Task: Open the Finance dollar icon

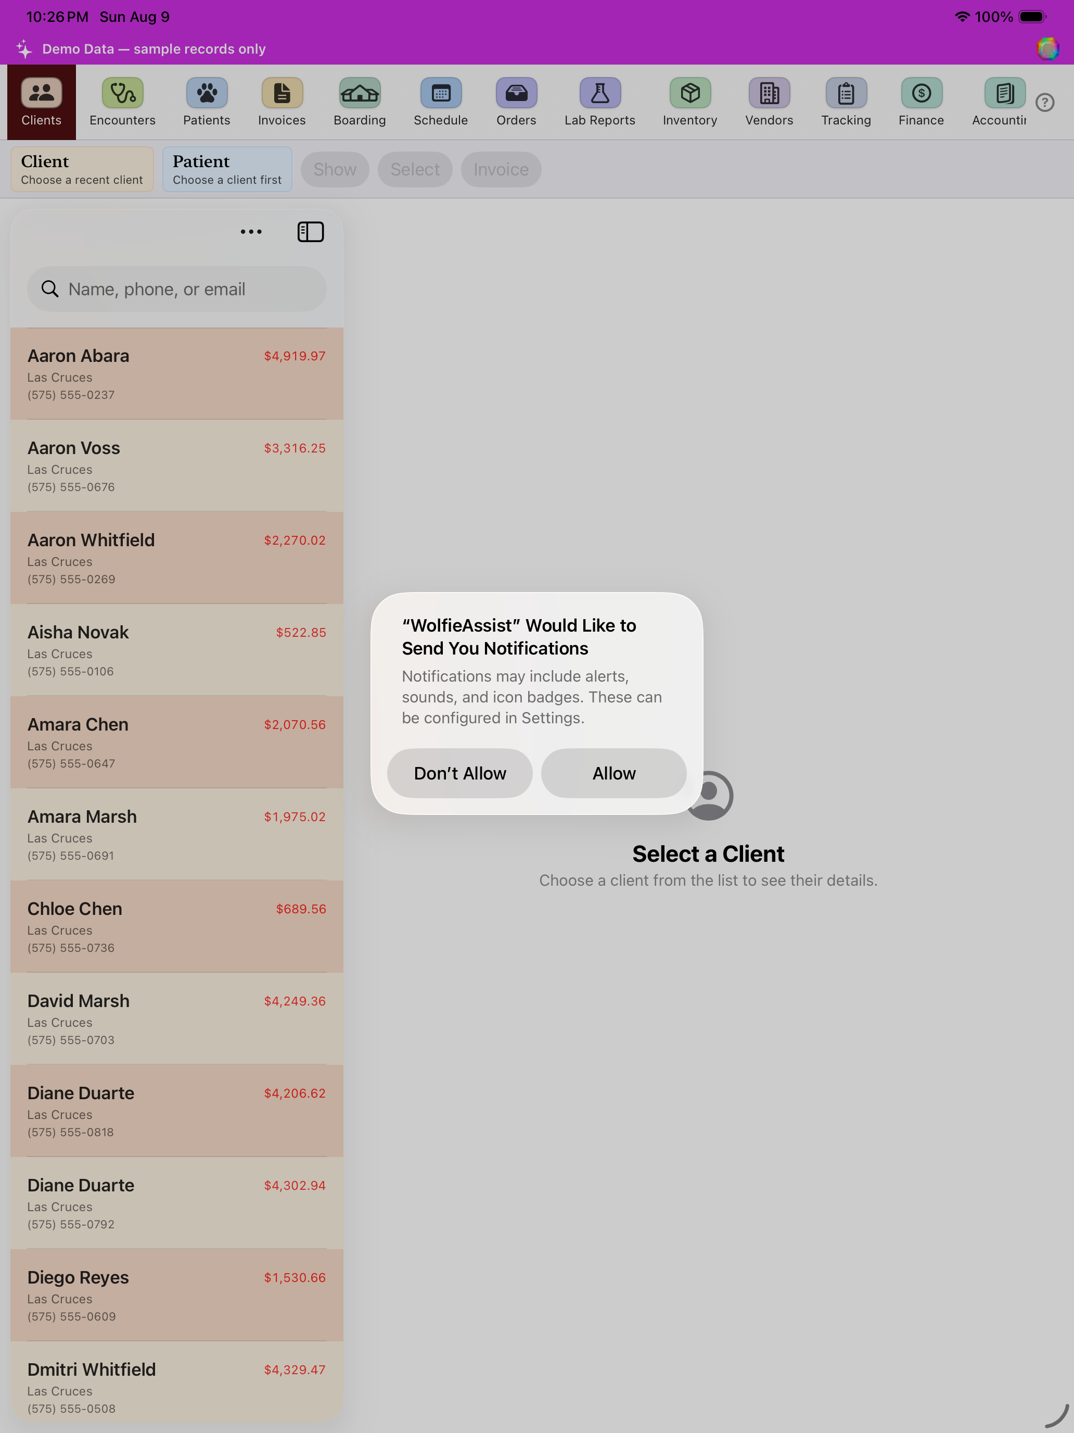Action: tap(921, 93)
